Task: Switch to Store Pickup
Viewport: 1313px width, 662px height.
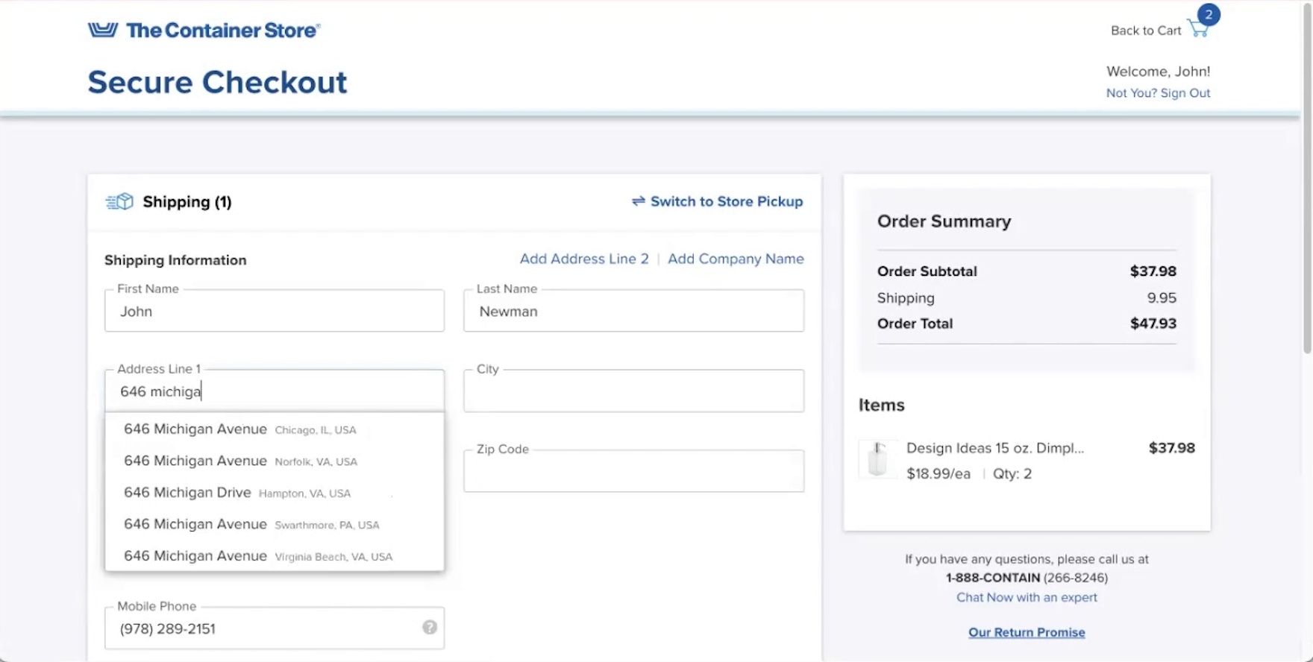Action: [x=726, y=201]
